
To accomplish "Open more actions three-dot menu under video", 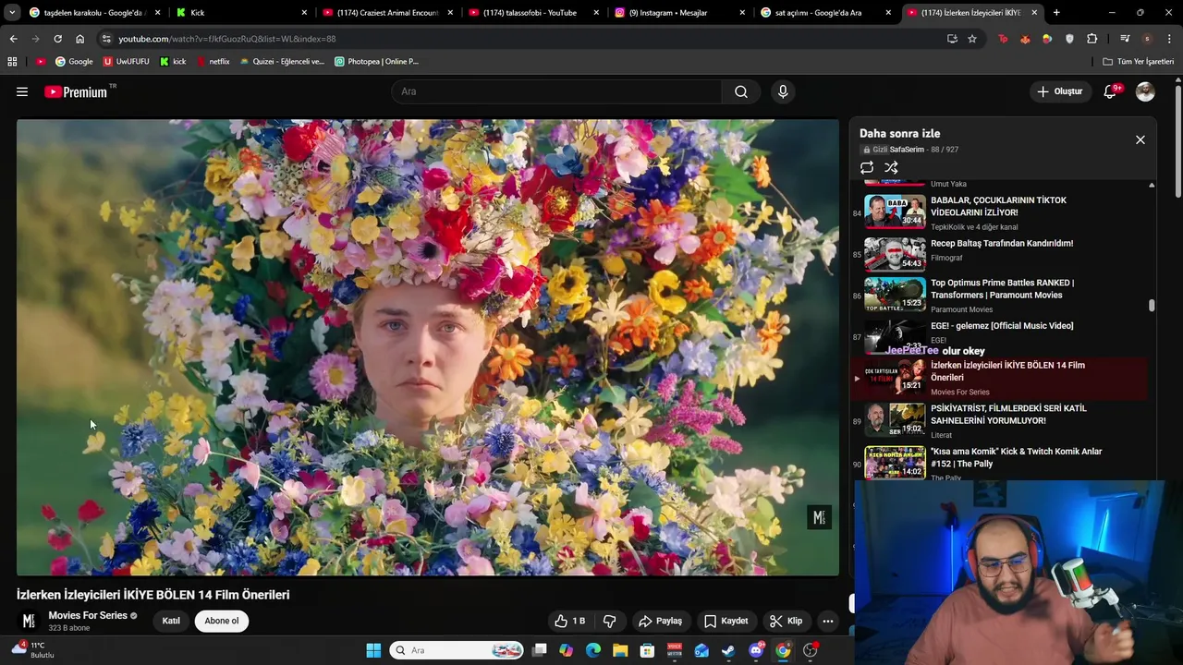I will tap(828, 621).
